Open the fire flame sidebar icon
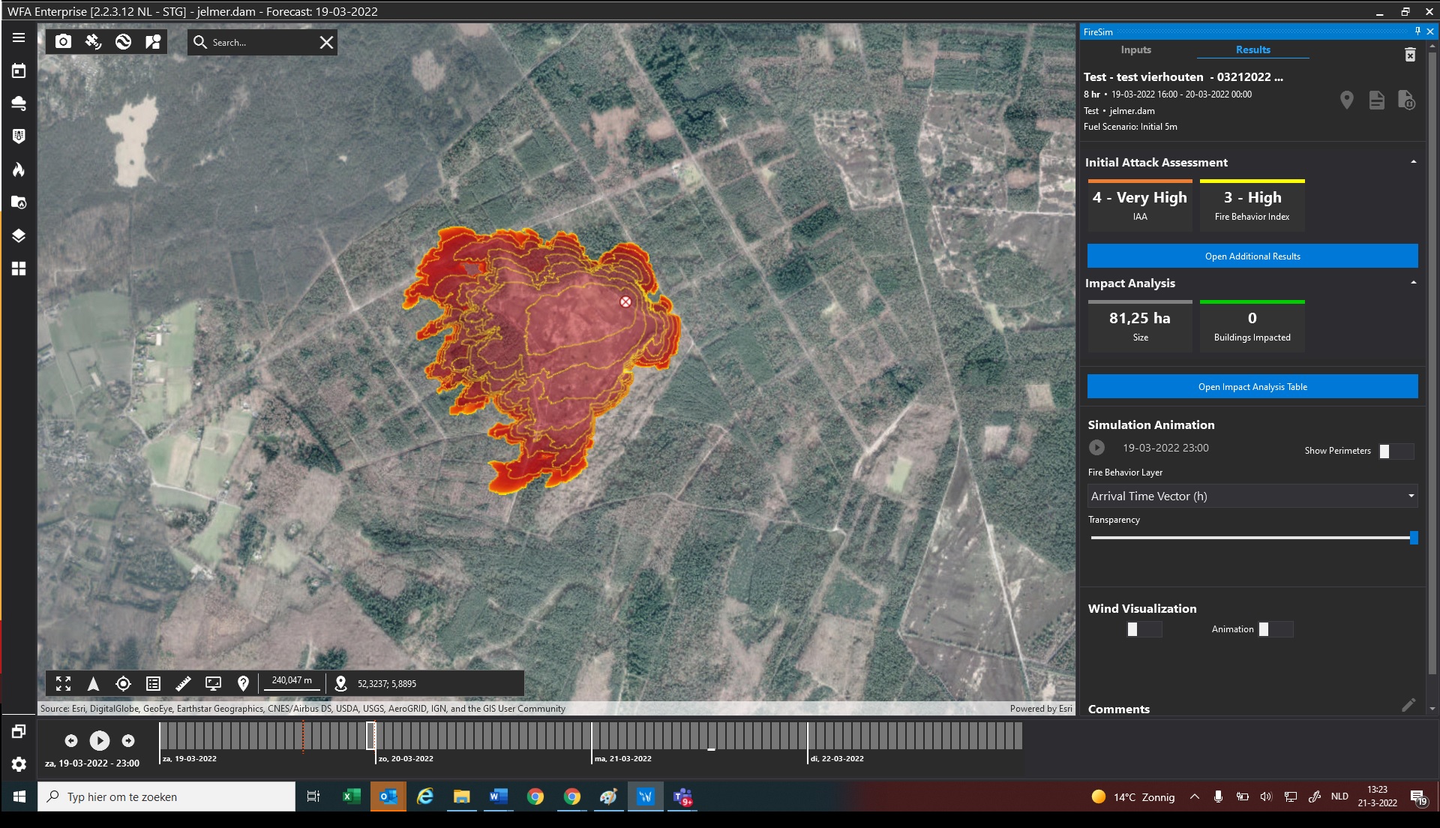 [x=19, y=169]
